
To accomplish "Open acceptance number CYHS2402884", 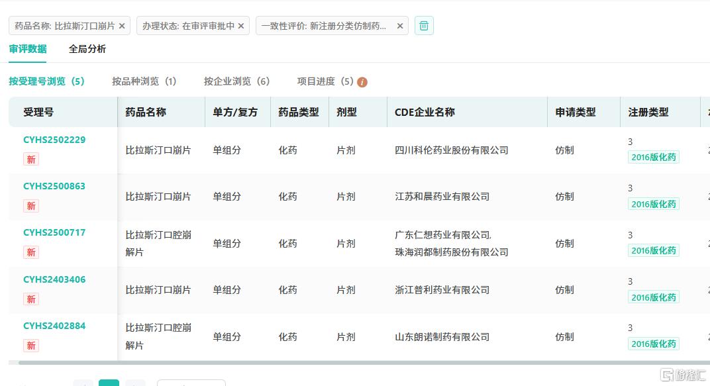I will pos(54,326).
